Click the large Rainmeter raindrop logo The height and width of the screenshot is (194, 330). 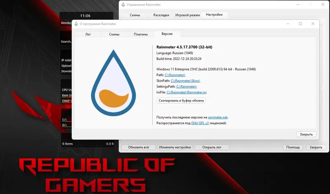[x=113, y=83]
